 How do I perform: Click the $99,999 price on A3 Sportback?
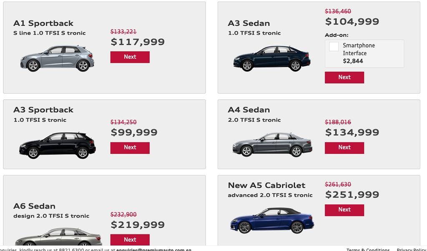(x=134, y=133)
